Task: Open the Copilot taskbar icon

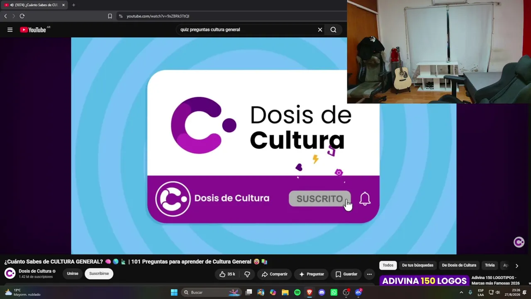Action: pyautogui.click(x=273, y=292)
